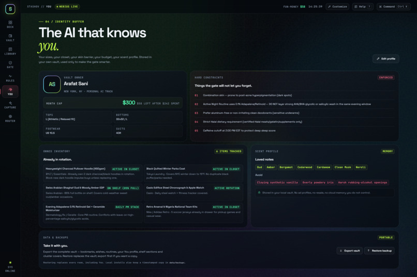Select the Bergamot loved note chip

pos(286,167)
